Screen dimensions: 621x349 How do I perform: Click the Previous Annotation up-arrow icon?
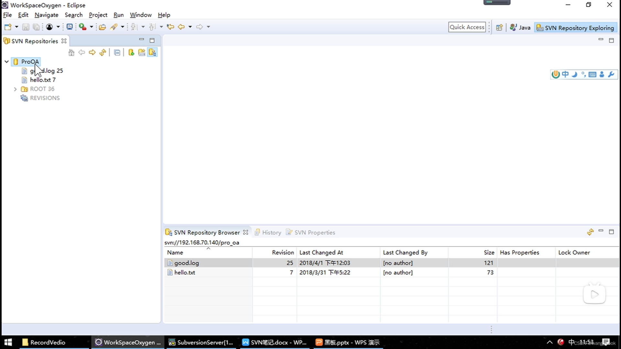pos(152,27)
